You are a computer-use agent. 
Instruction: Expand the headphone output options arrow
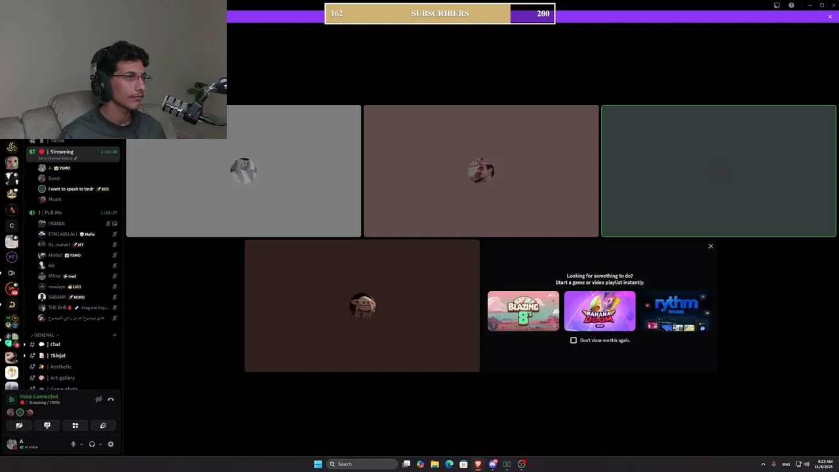100,444
